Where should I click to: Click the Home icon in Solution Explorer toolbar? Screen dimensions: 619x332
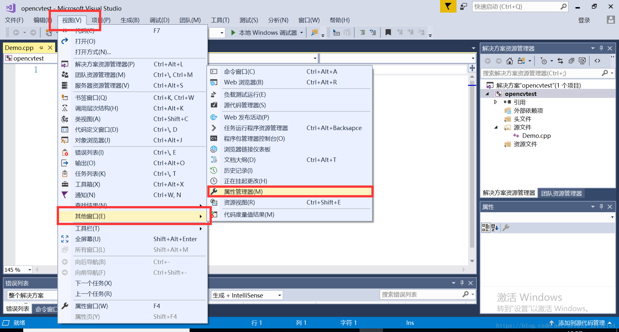(x=510, y=61)
